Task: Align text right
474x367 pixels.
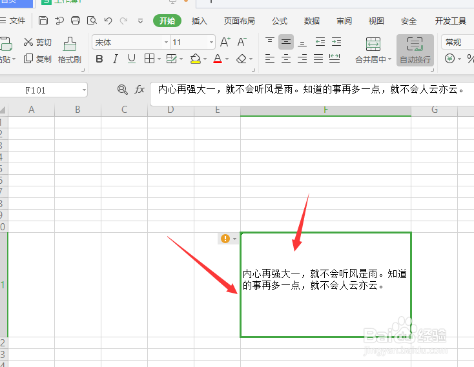Action: pos(302,59)
